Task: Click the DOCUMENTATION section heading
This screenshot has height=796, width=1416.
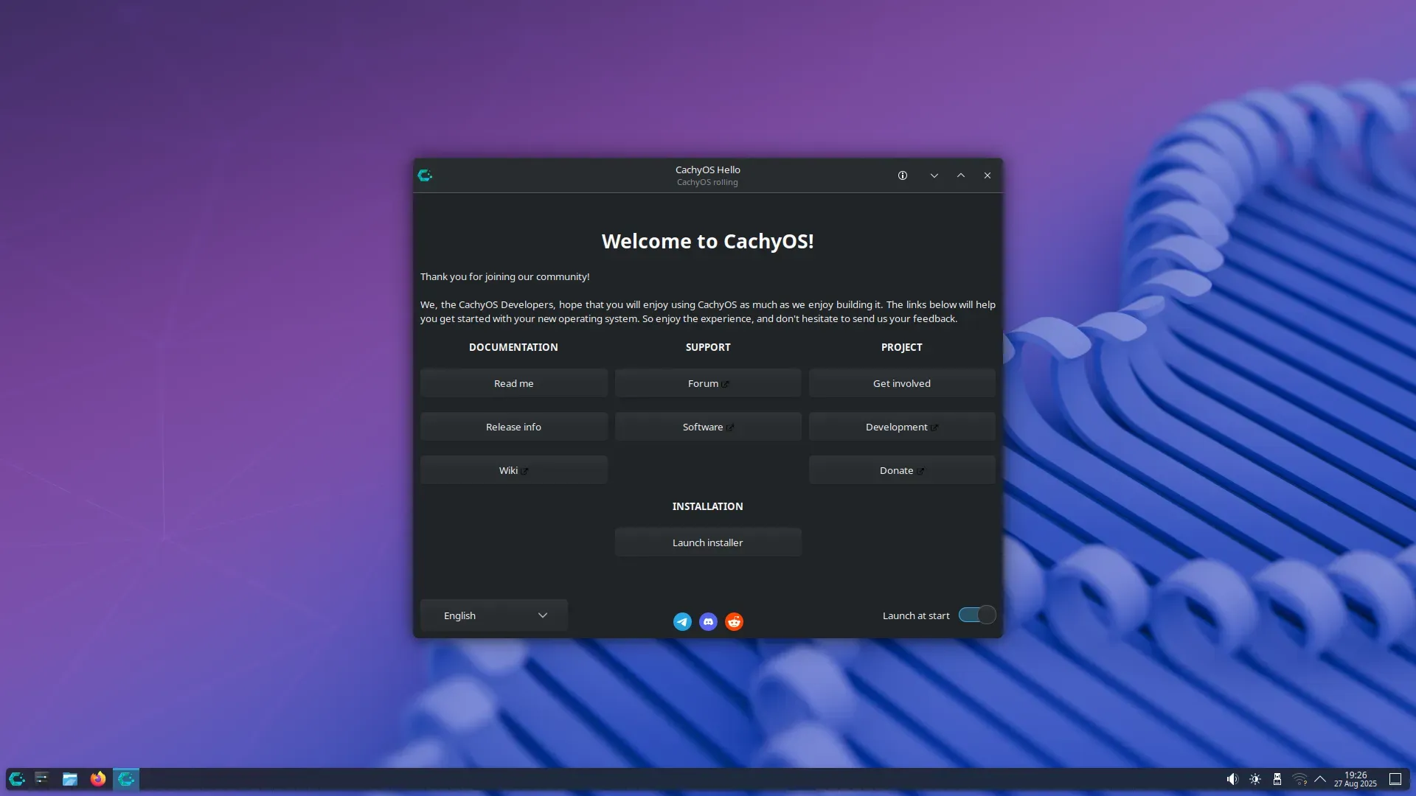Action: pyautogui.click(x=513, y=347)
